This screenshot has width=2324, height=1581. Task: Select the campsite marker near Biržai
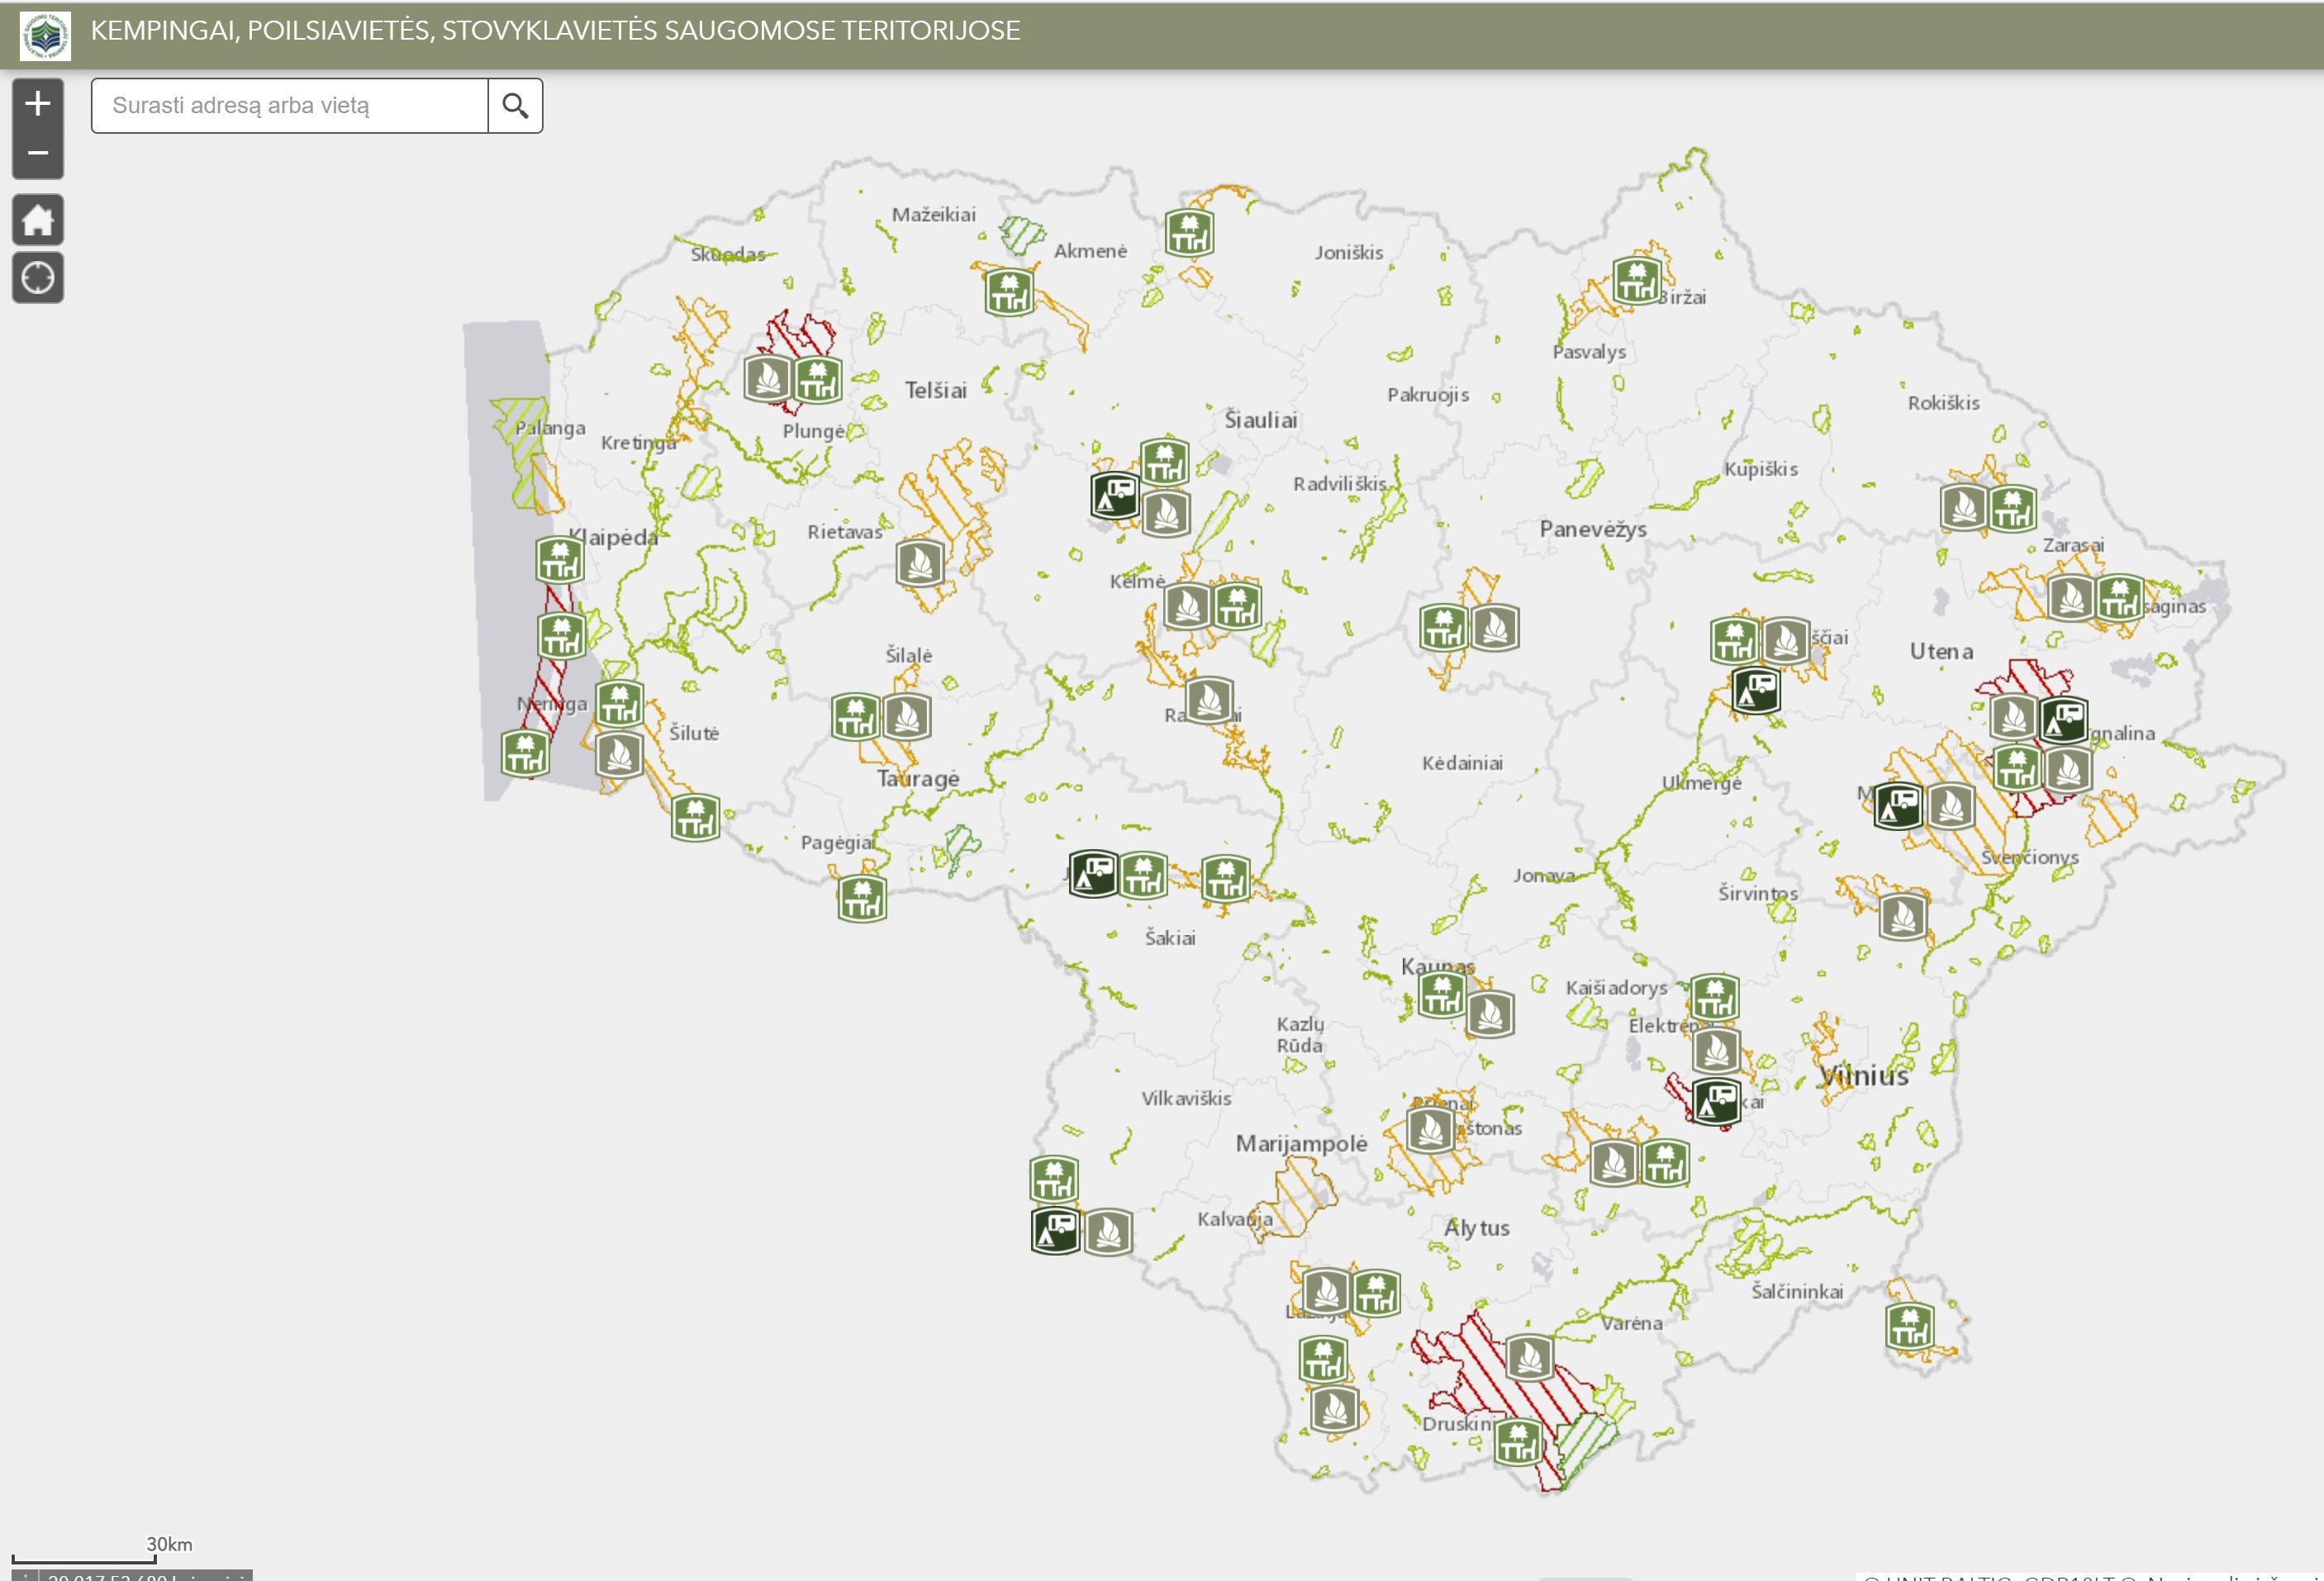pyautogui.click(x=1637, y=280)
